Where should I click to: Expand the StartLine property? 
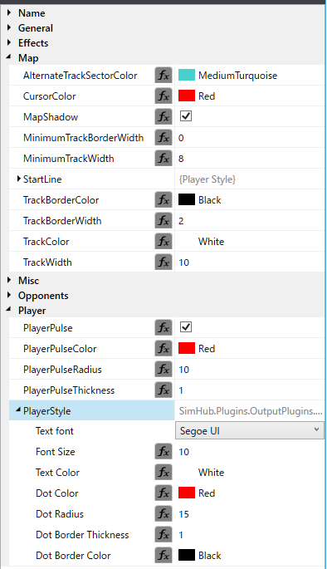(x=19, y=179)
